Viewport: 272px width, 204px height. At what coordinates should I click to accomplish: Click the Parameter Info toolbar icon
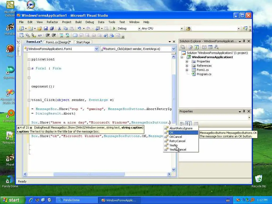click(28, 35)
